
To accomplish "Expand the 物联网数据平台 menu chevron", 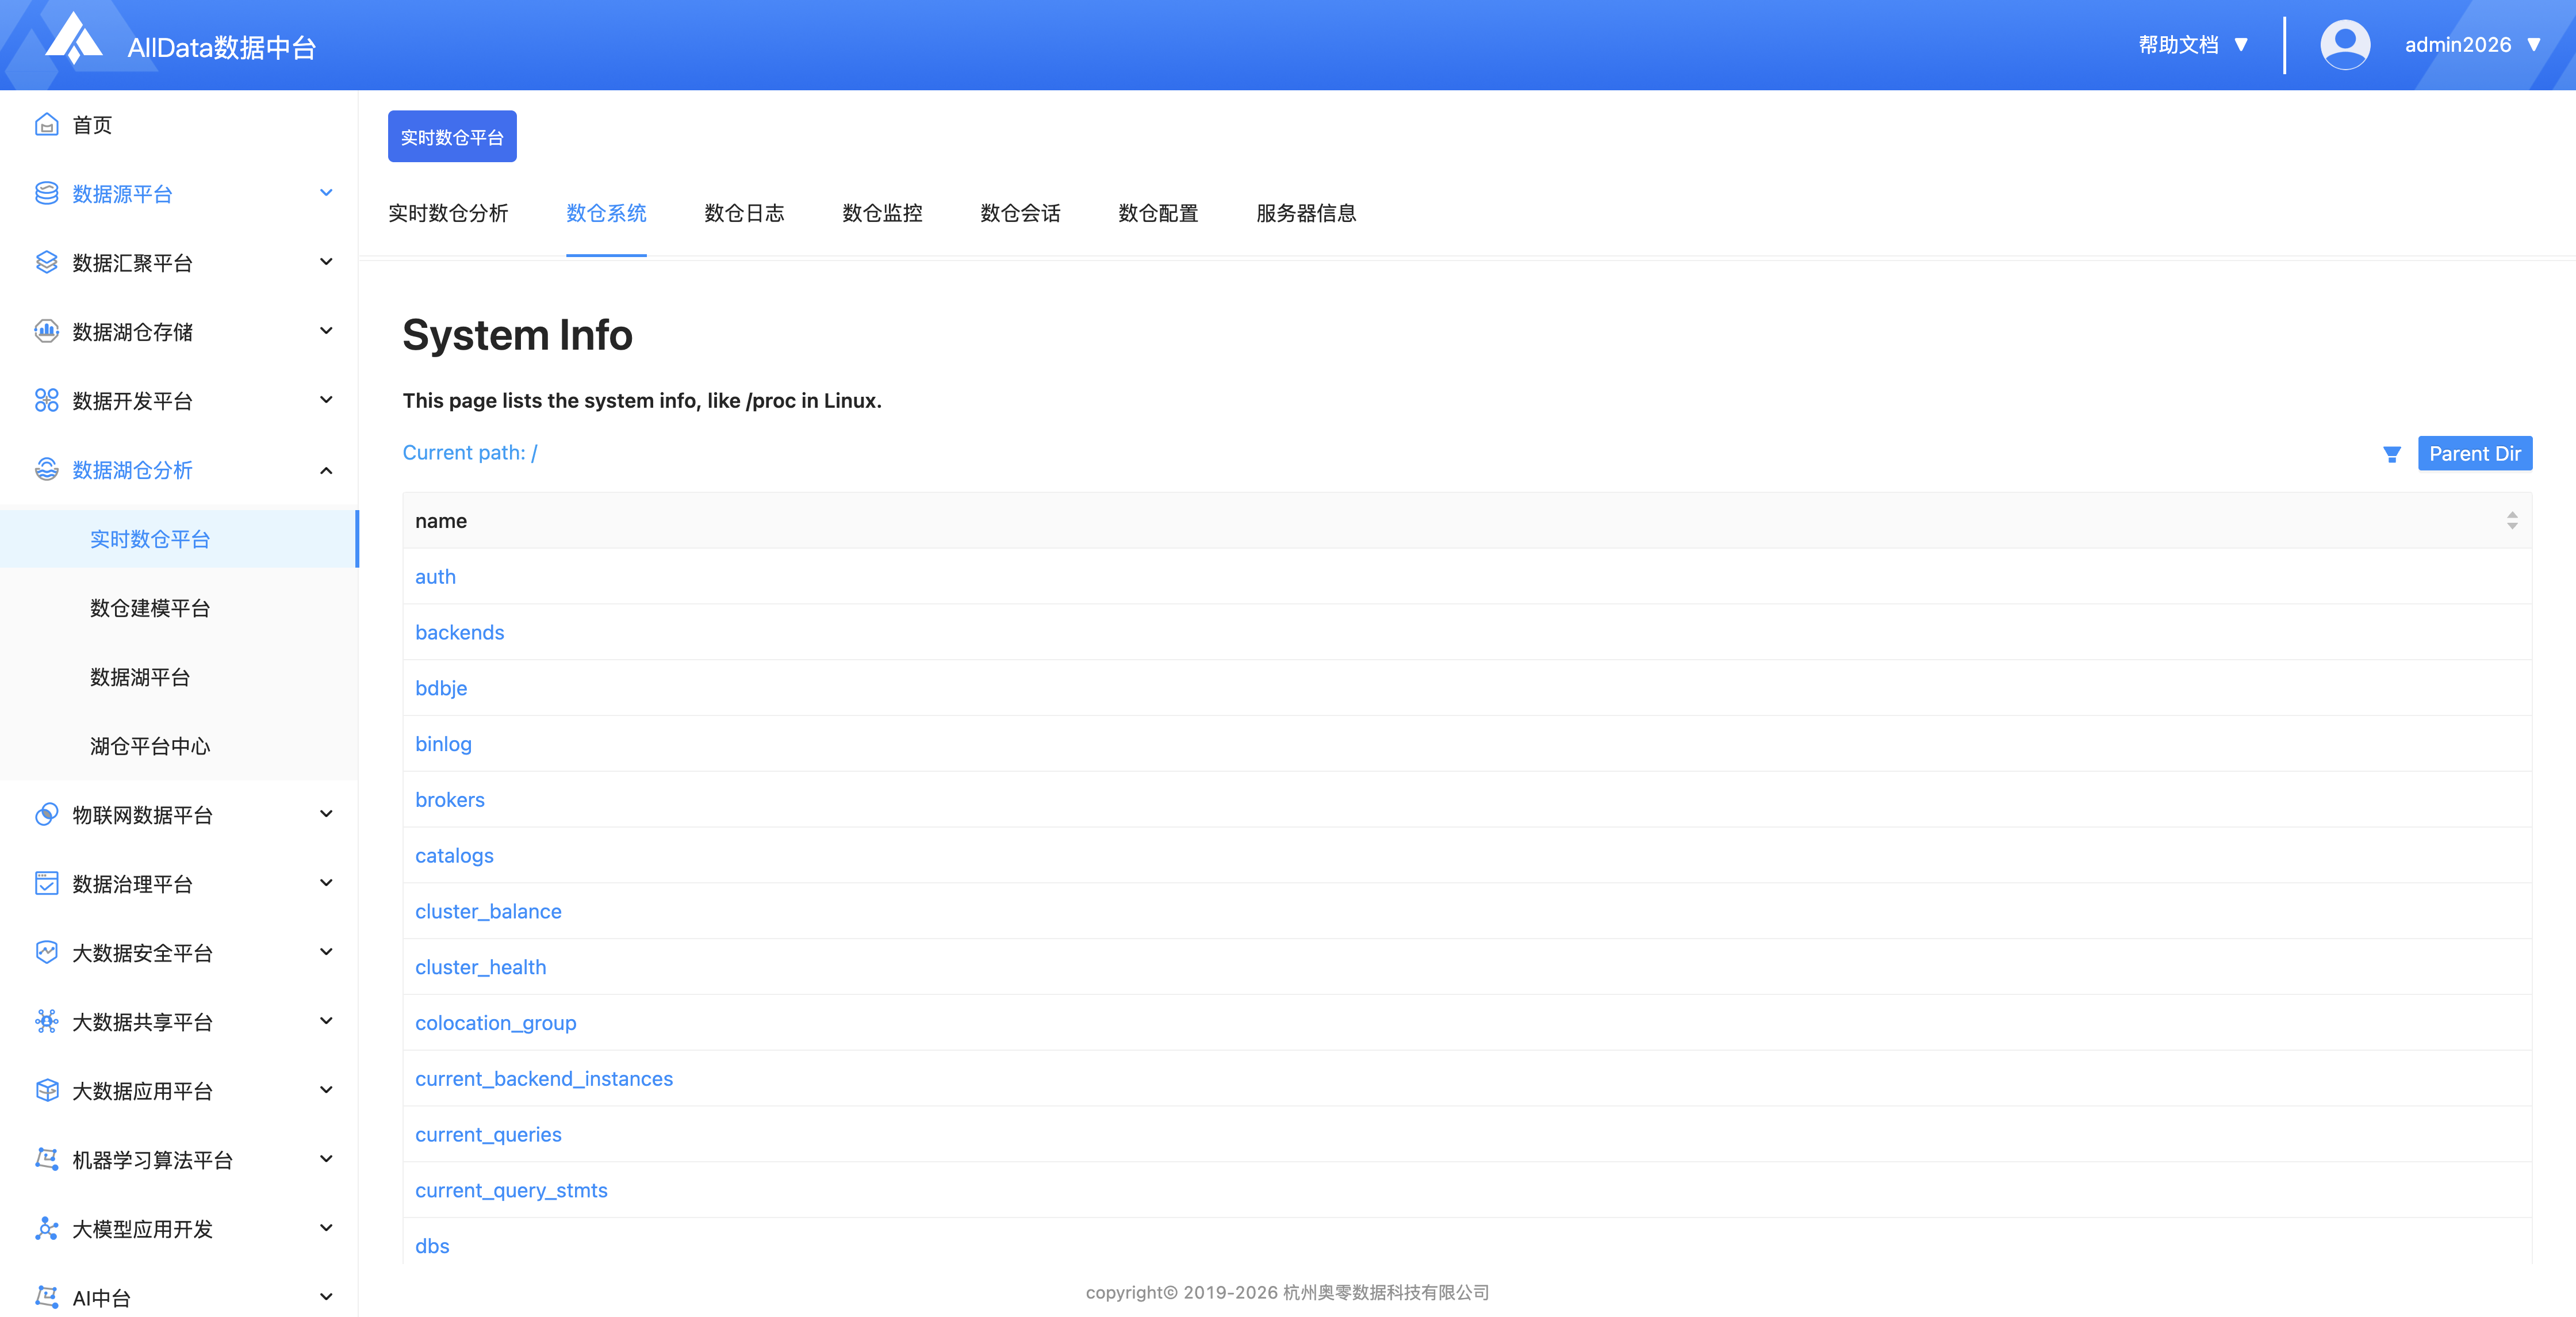I will click(326, 814).
